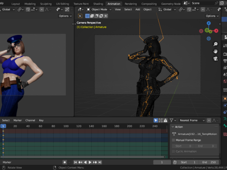Screen dimensions: 227x170
Task: Click the use preview range clock icon
Action: [175, 162]
